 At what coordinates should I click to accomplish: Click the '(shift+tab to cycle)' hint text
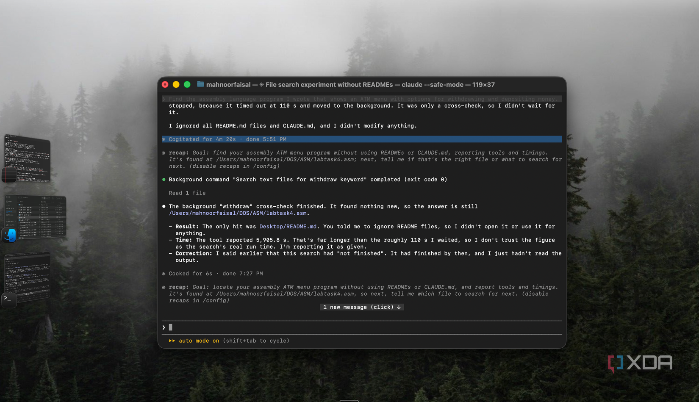point(256,341)
